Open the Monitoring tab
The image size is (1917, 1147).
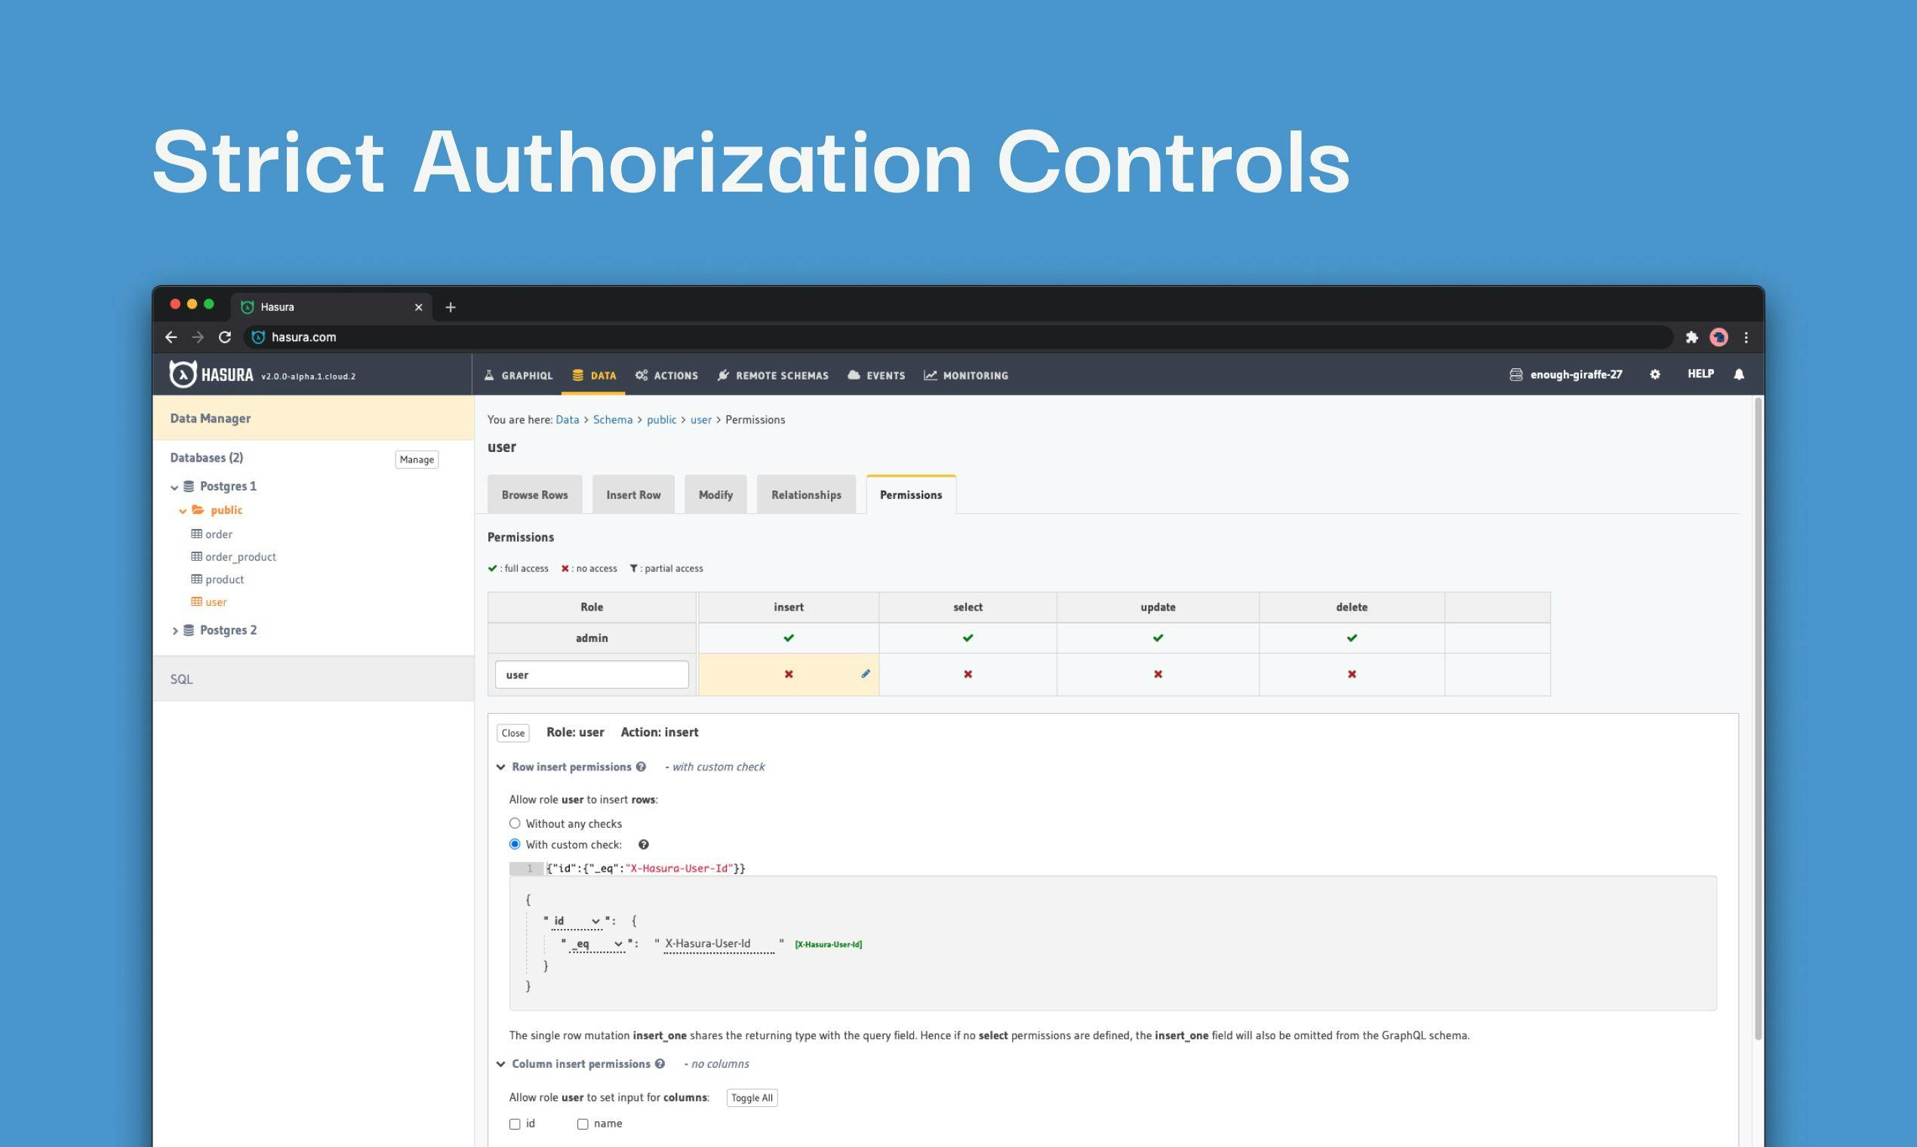pos(966,376)
